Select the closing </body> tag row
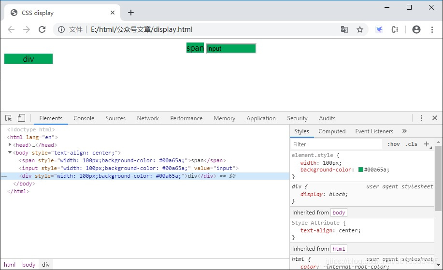Screen dimensions: 443x270 [24, 184]
